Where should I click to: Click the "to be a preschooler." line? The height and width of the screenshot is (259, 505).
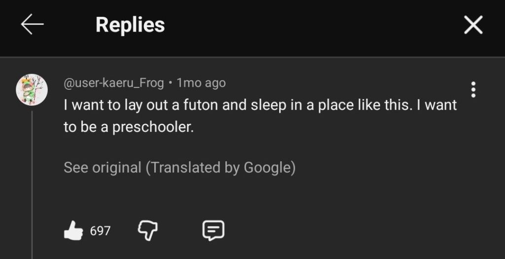click(129, 127)
